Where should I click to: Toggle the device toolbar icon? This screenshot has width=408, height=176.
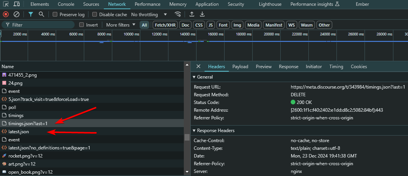[17, 4]
